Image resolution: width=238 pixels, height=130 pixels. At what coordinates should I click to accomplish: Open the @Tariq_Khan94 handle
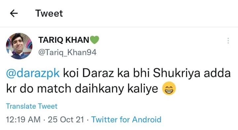67,52
